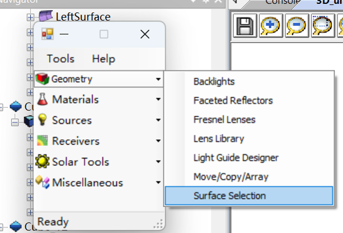This screenshot has height=233, width=343.
Task: Click the Materials flask icon
Action: click(42, 99)
